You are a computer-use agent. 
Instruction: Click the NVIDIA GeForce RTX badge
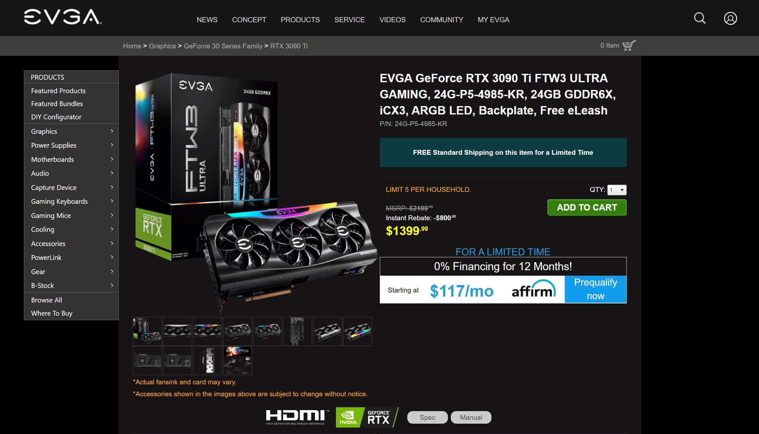[367, 417]
